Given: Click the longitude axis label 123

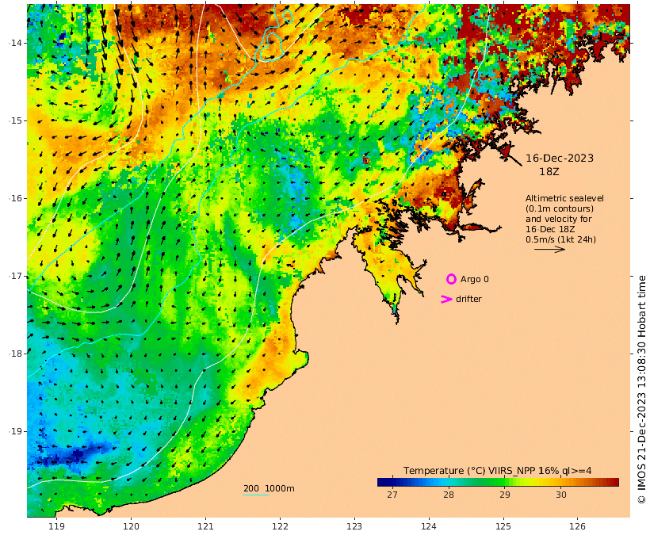Looking at the screenshot, I should (x=354, y=526).
